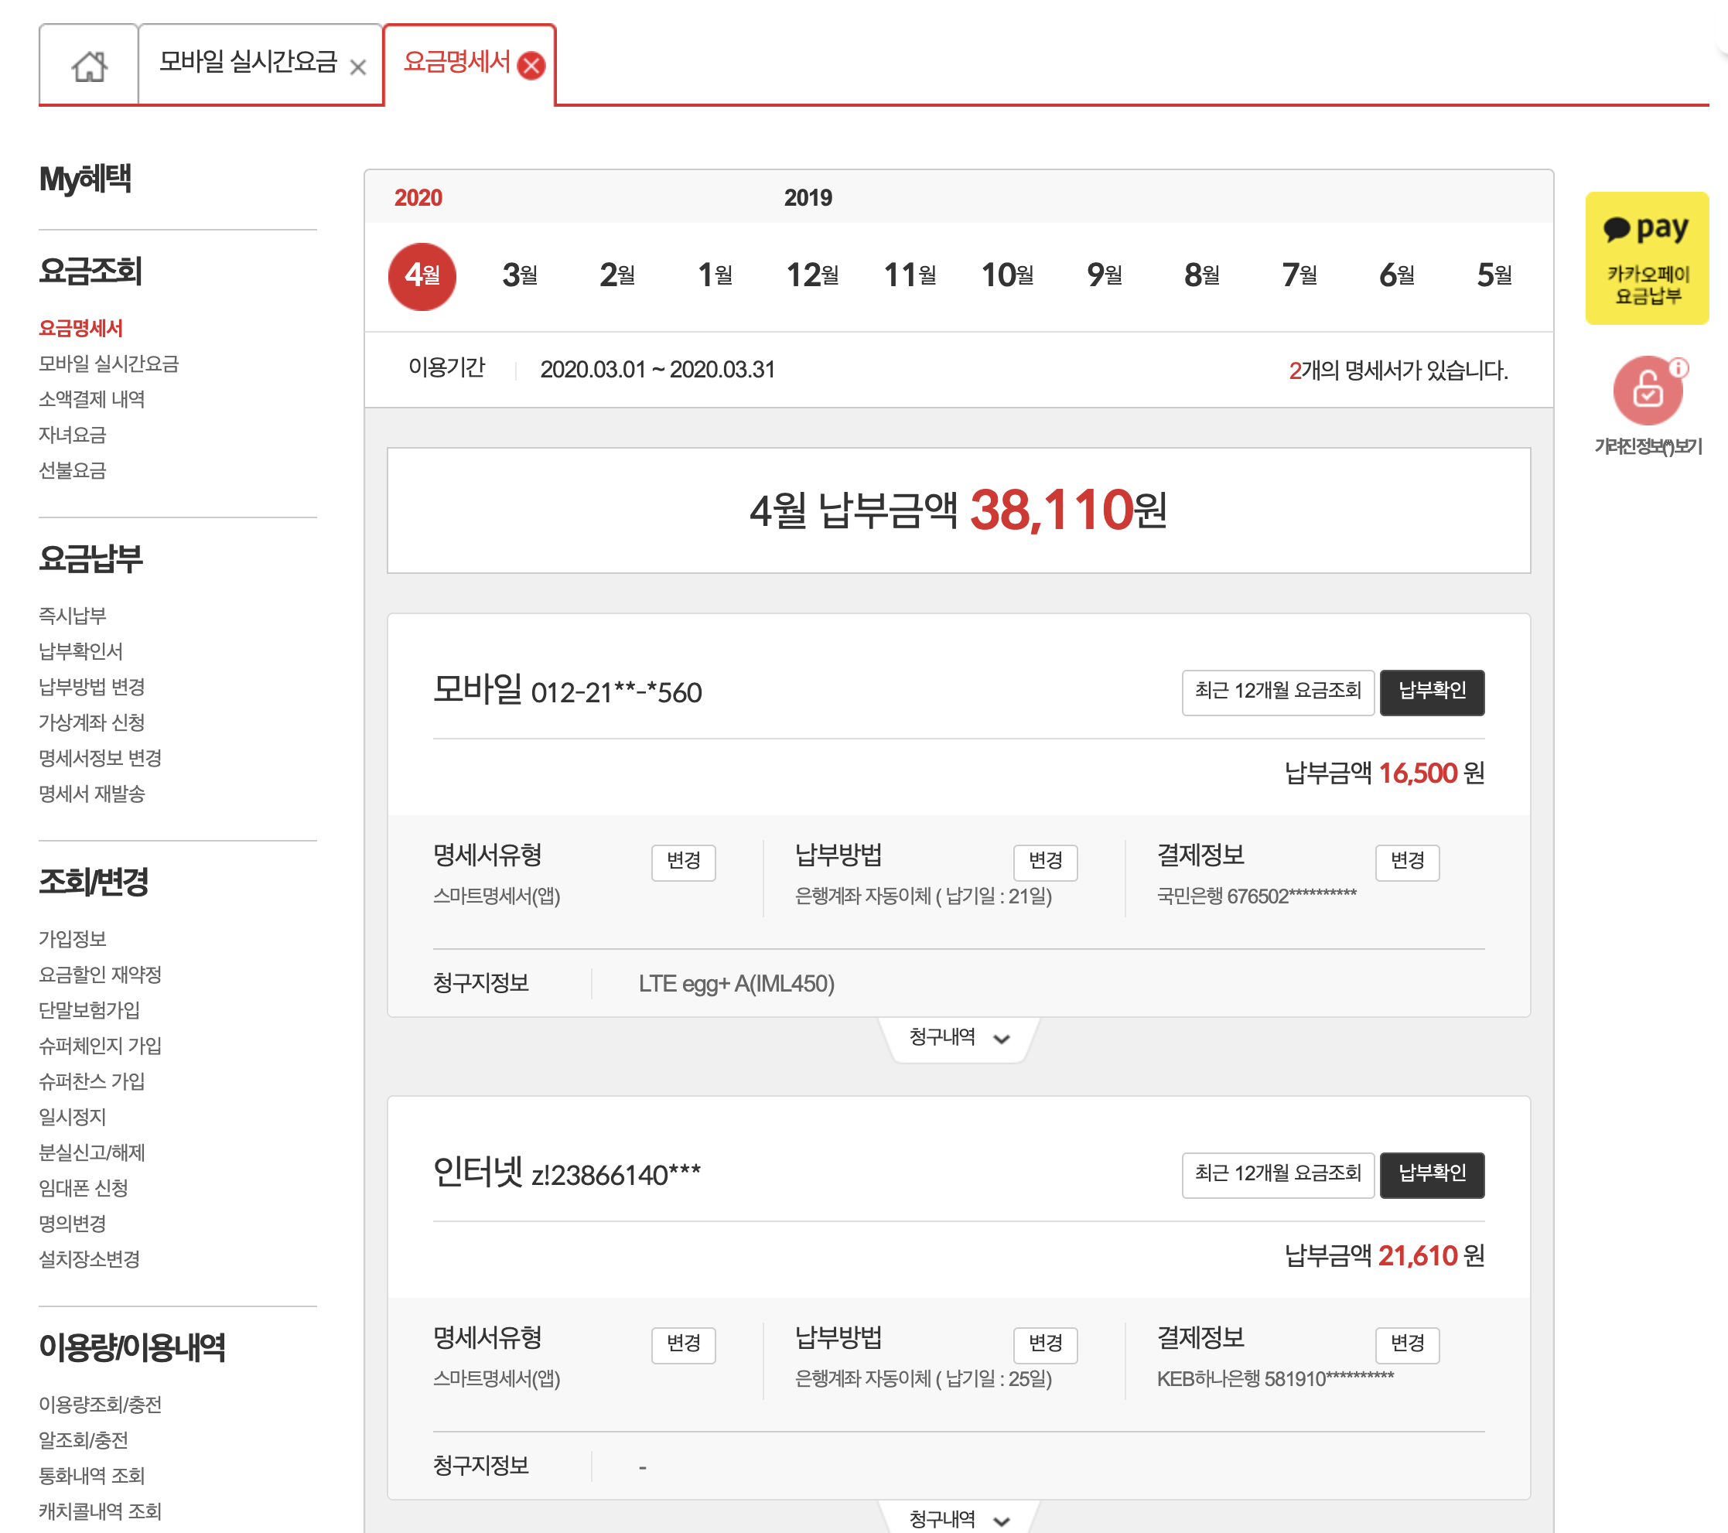Go to 소액결제 내역 sidebar link
Screen dimensions: 1728x1533
point(91,399)
